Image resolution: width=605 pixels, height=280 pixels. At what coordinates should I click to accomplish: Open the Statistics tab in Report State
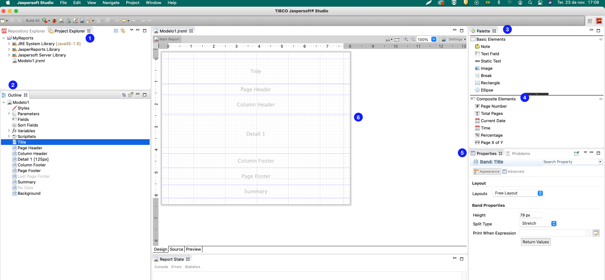tap(192, 267)
